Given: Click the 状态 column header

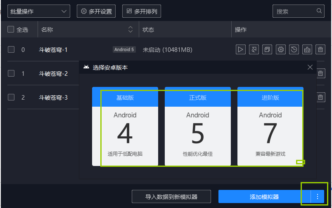Looking at the screenshot, I should [x=148, y=30].
